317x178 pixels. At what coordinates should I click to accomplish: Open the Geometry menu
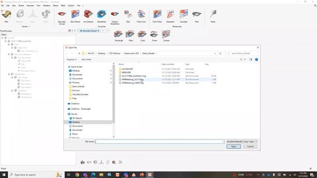(x=30, y=5)
